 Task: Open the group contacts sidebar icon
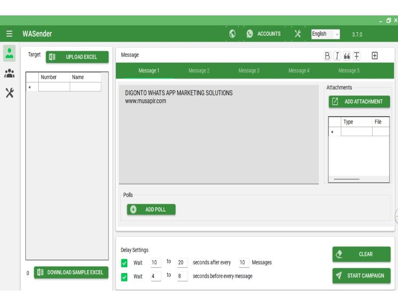9,73
